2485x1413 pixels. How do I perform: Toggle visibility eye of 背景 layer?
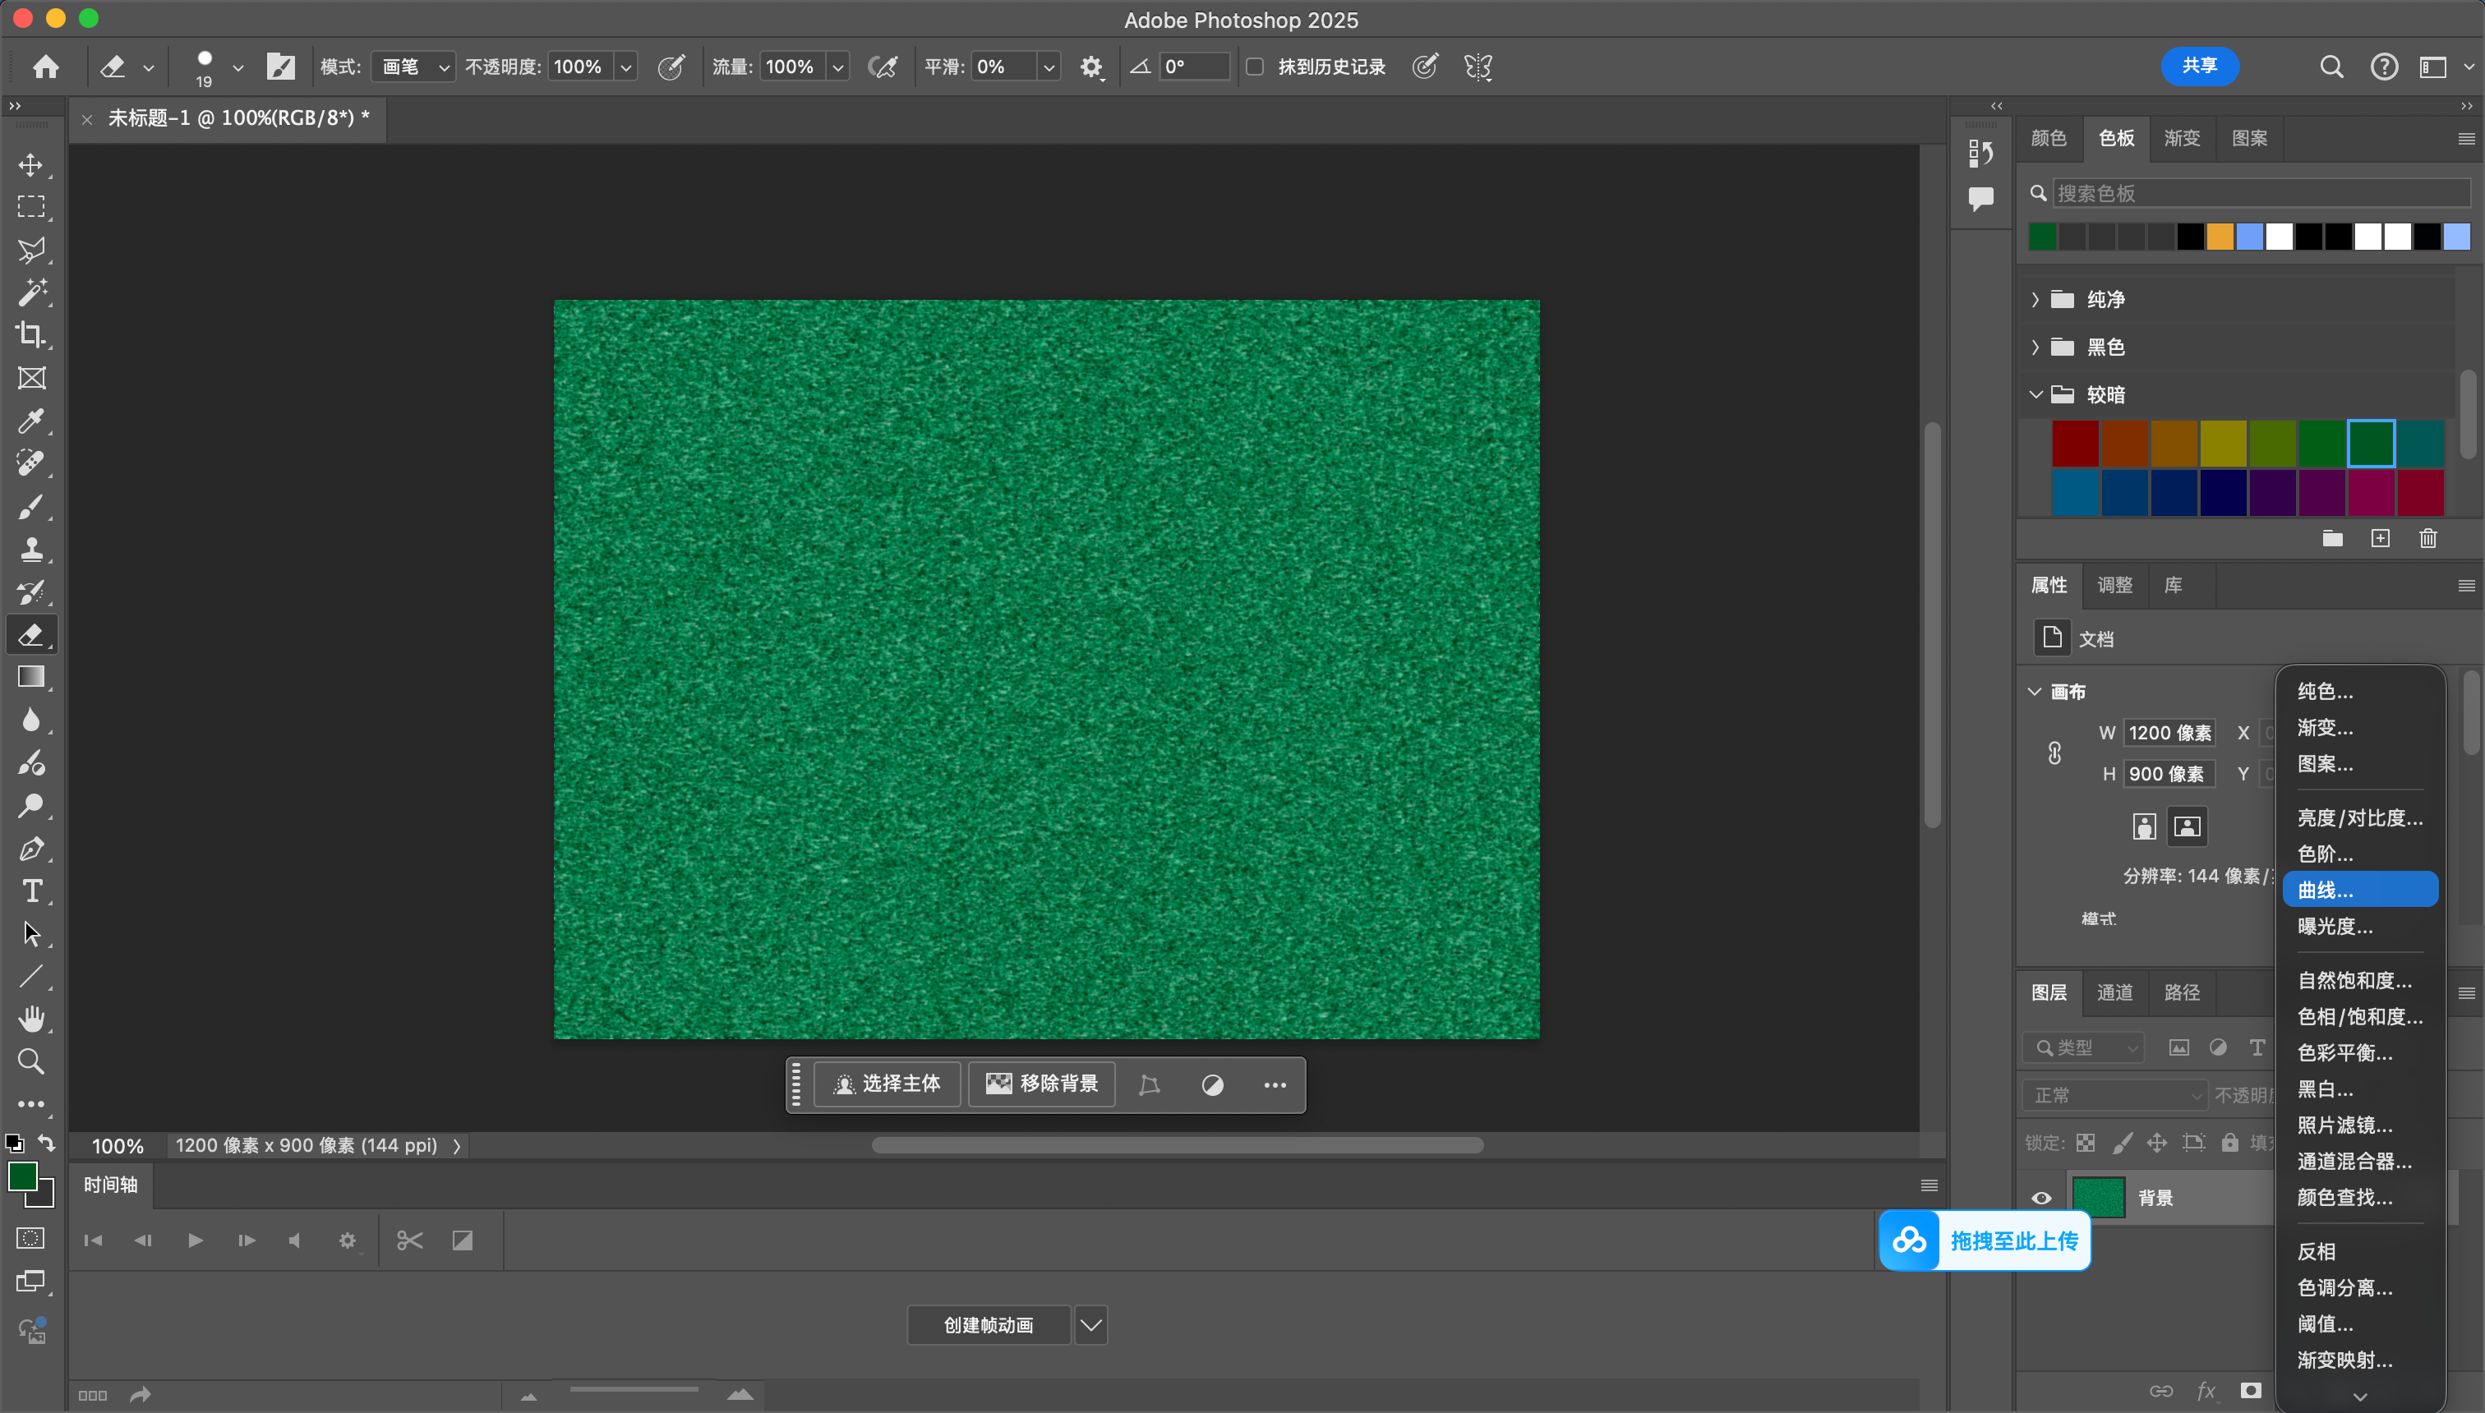tap(2041, 1198)
